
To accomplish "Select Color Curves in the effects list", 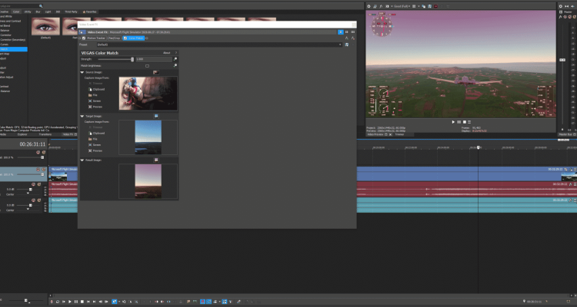I will click(x=5, y=44).
